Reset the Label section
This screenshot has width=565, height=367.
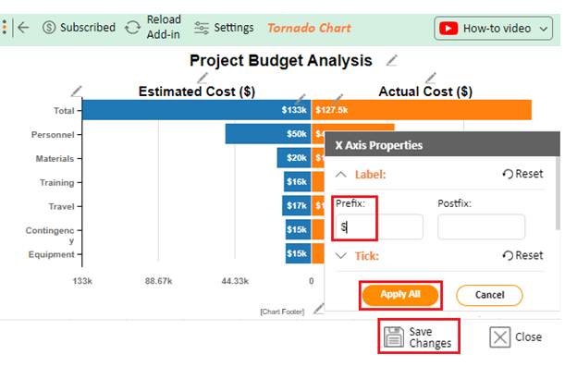click(x=522, y=174)
